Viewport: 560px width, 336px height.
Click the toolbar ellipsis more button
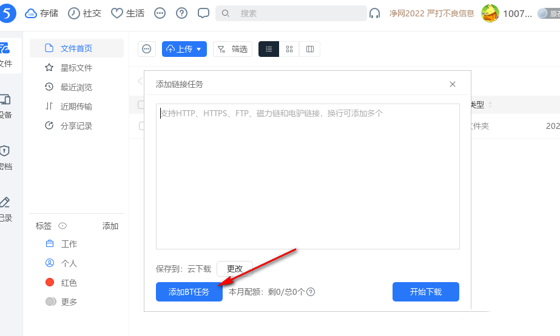[x=147, y=49]
